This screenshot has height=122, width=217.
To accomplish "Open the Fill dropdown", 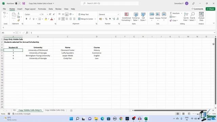I will 173,17.
